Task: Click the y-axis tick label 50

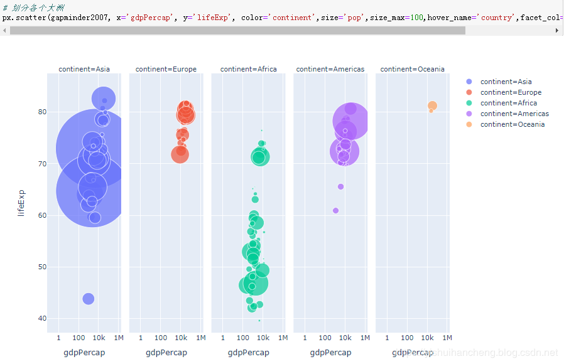Action: [x=43, y=267]
